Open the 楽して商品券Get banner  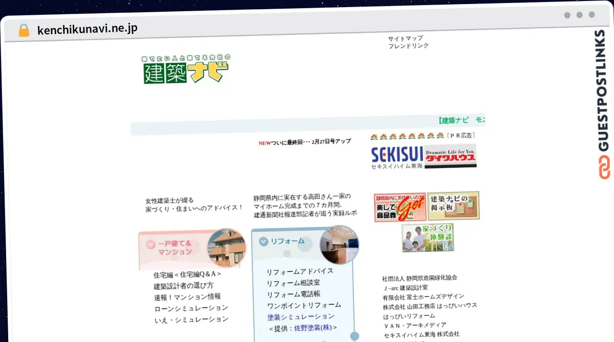400,206
